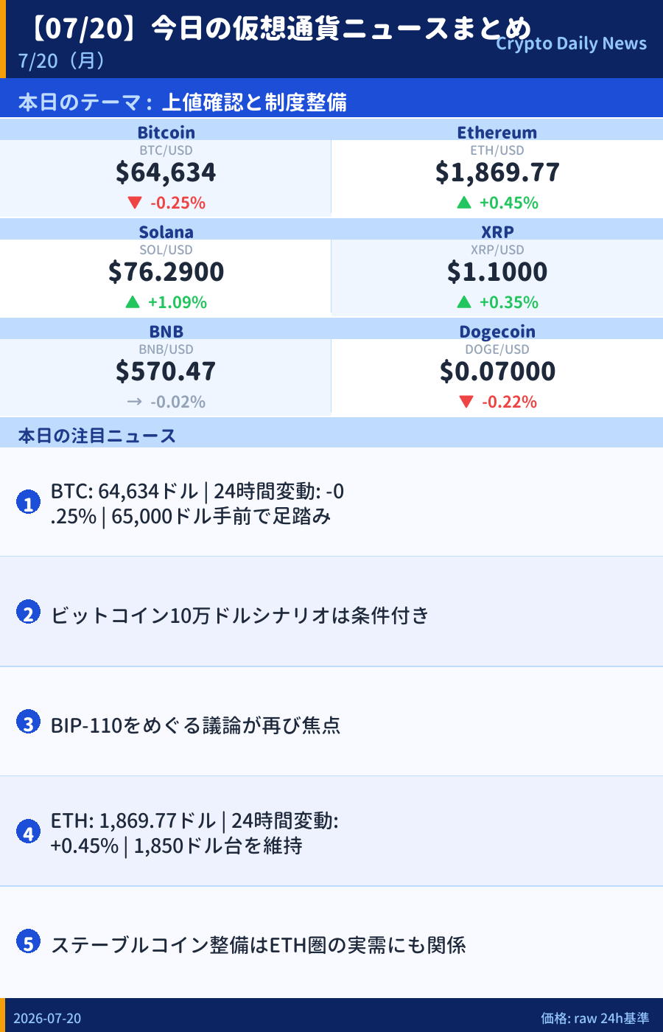Click the green up triangle beside XRP +0.35%
Viewport: 663px width, 1032px height.
463,302
